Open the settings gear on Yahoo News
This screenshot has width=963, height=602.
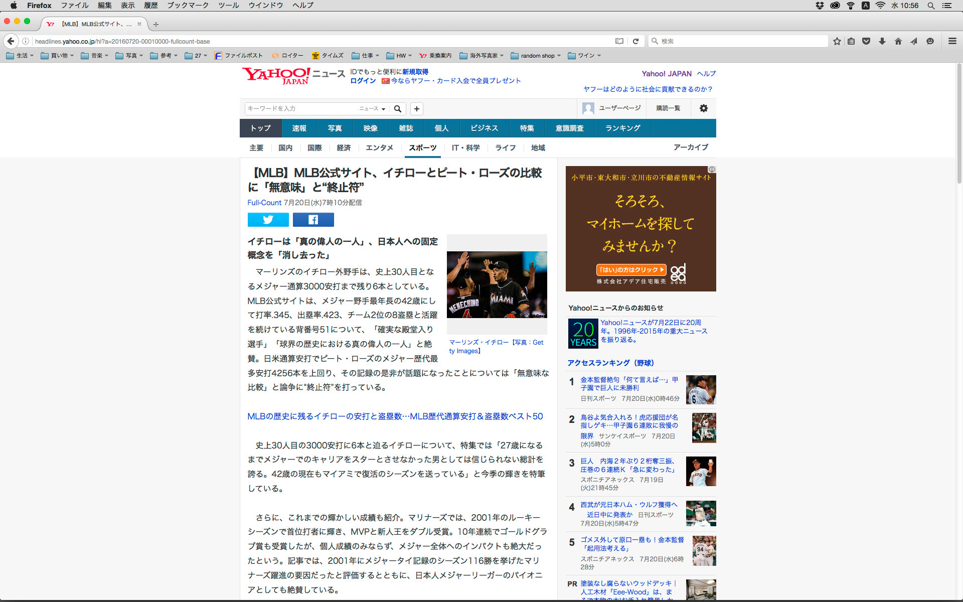point(703,108)
